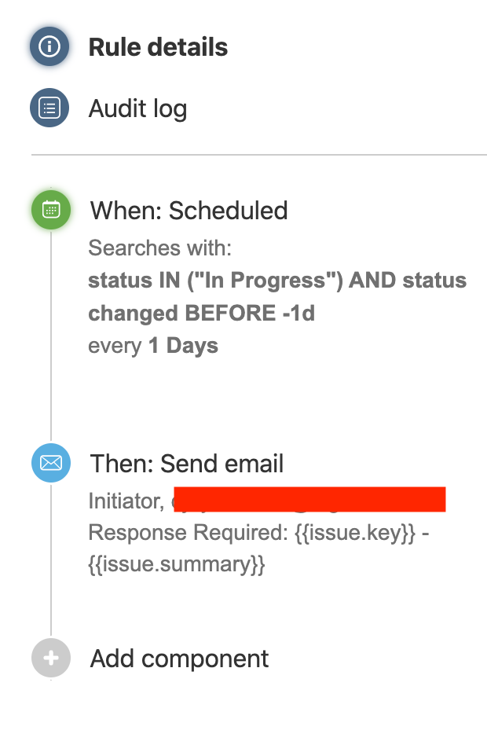Click the Initiator recipient field
Screen dimensions: 487x756
click(x=119, y=499)
